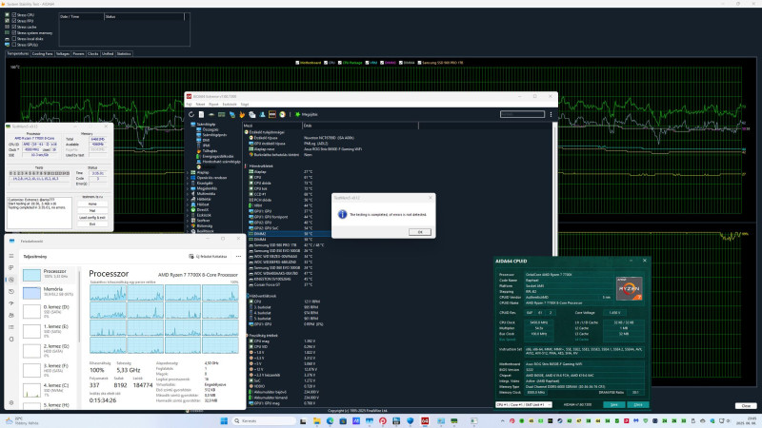Click the Windows Start button on taskbar

[224, 420]
